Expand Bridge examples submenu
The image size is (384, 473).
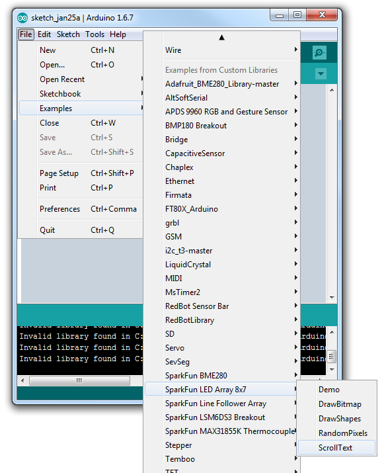[222, 139]
